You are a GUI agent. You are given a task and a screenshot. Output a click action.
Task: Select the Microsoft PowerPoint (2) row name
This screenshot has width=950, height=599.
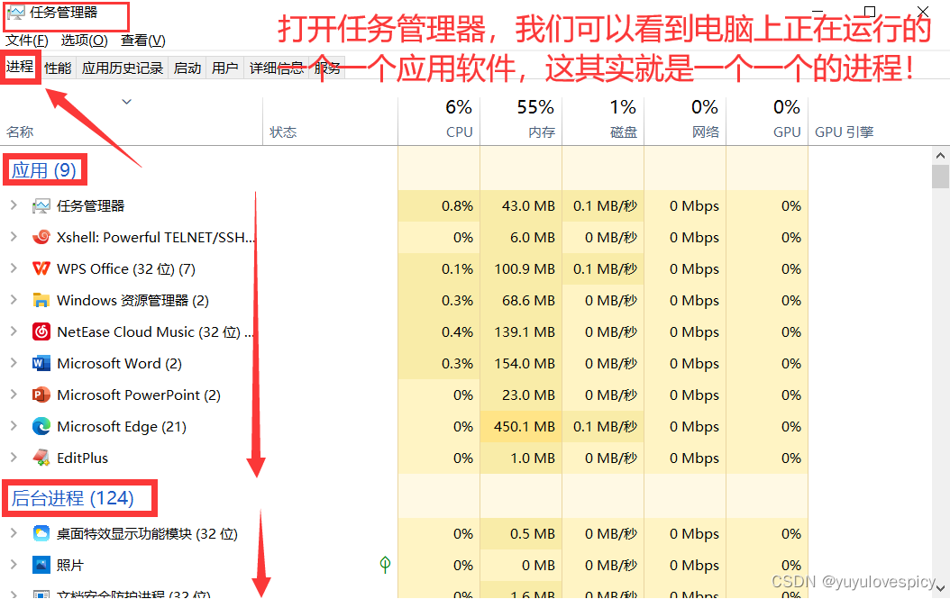tap(139, 395)
